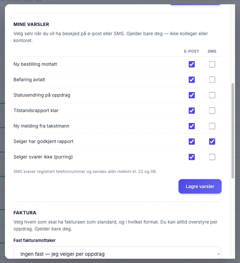This screenshot has width=240, height=263.
Task: Click the dialog's vertical scrollbar thumb
Action: (233, 131)
